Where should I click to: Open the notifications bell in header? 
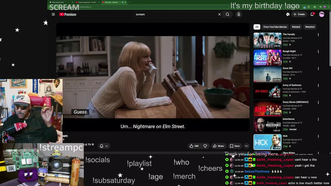tap(312, 14)
